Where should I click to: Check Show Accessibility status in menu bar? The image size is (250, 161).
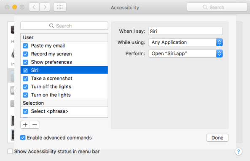coord(10,151)
